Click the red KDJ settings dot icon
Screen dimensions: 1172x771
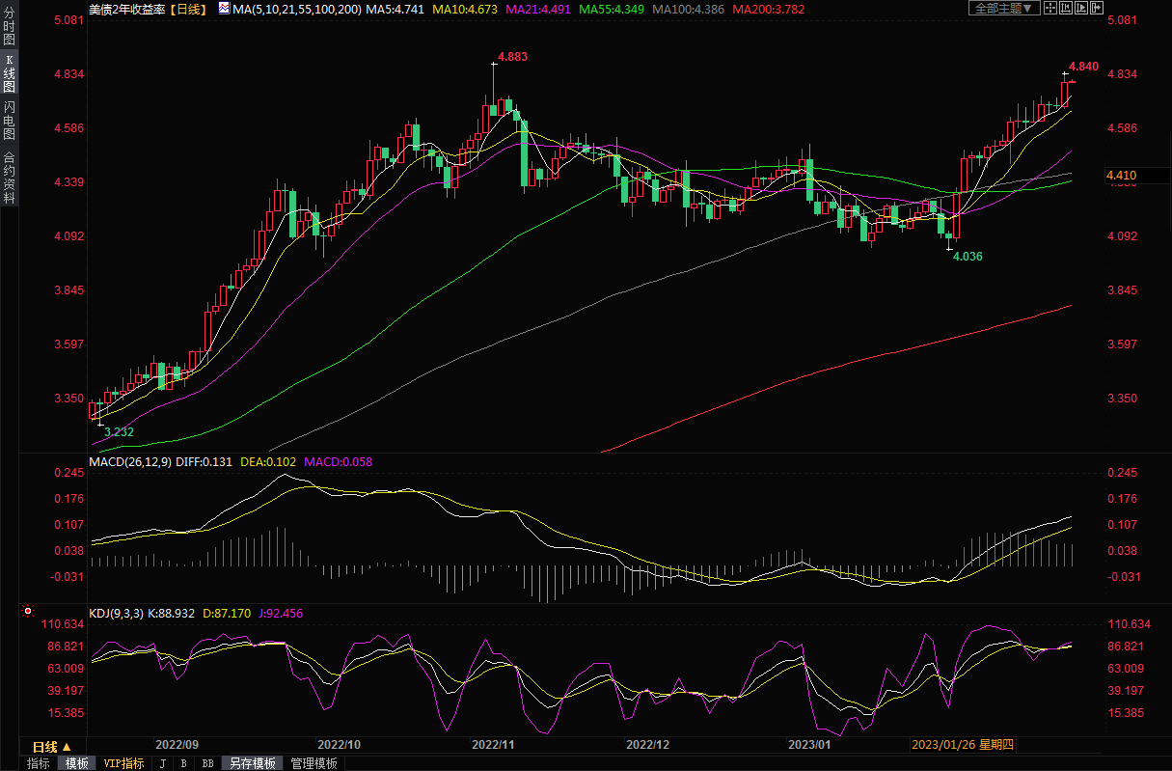(x=27, y=612)
